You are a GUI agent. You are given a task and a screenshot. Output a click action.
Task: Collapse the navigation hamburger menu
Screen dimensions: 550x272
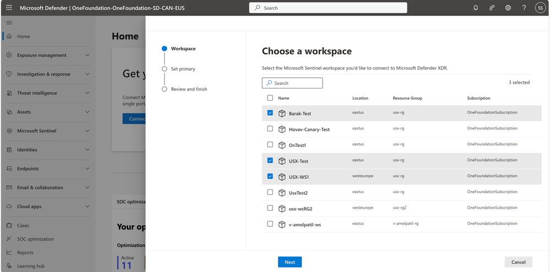pos(9,23)
